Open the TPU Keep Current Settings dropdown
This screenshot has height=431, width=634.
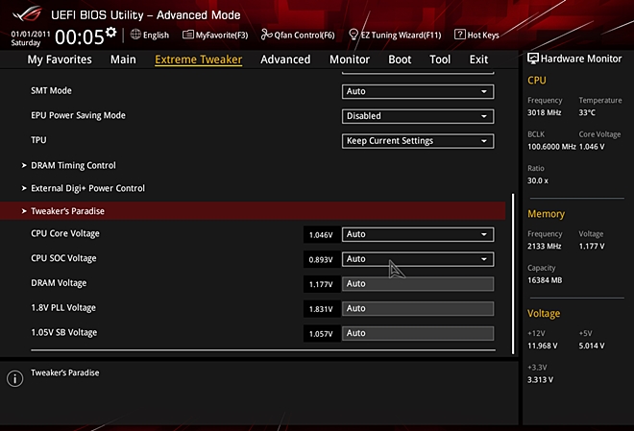418,140
